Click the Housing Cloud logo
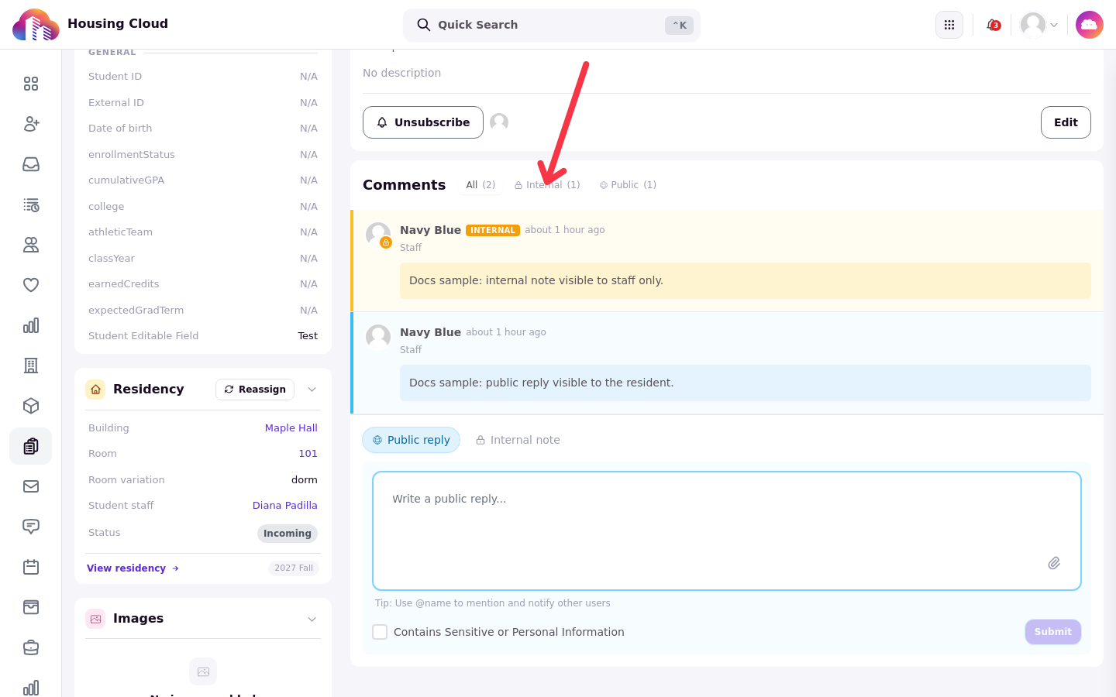 pos(36,25)
